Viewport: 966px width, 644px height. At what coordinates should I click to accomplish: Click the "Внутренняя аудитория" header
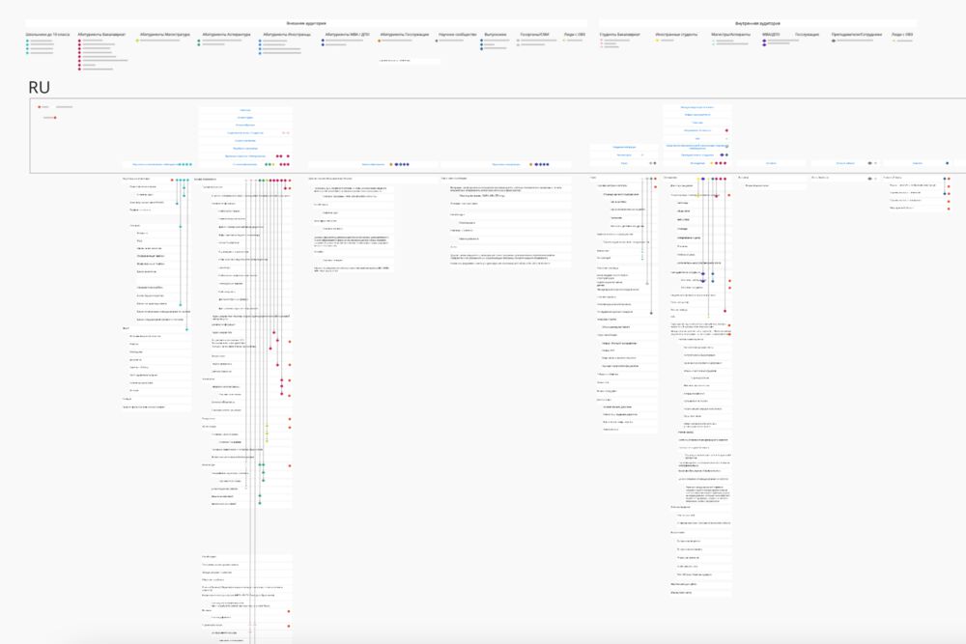(x=758, y=22)
